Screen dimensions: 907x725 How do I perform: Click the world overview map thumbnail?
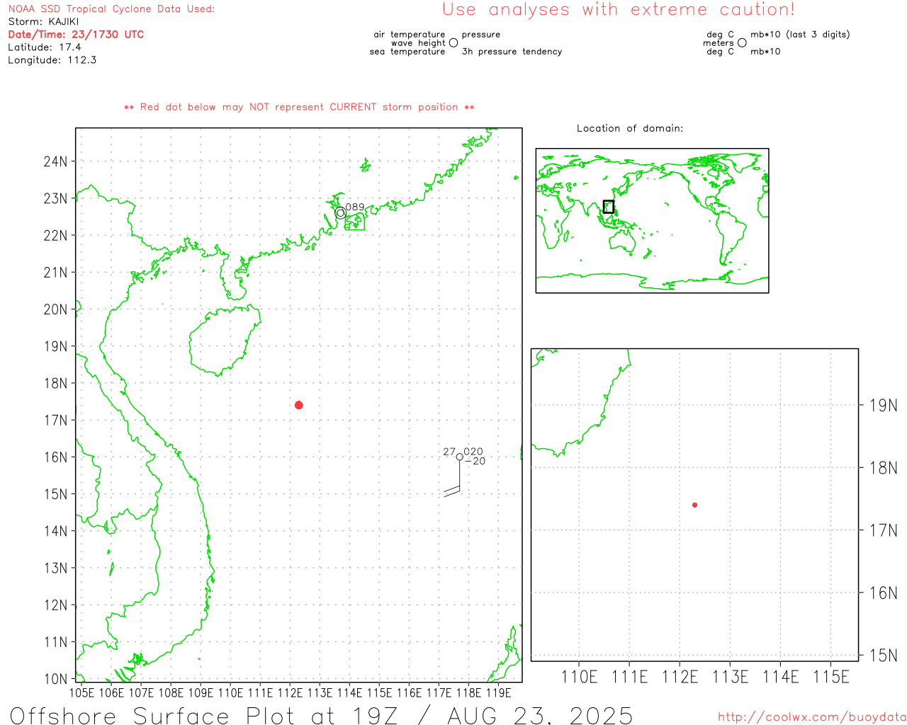tap(652, 220)
